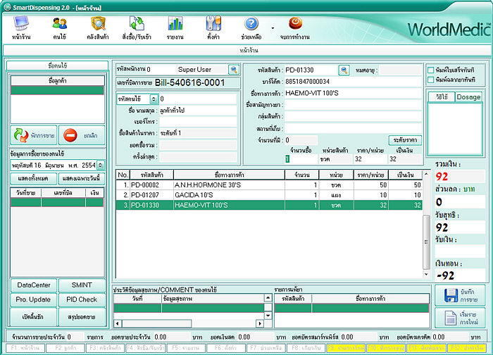
Task: Click the ส่วนลด discount field
Action: pos(460,202)
